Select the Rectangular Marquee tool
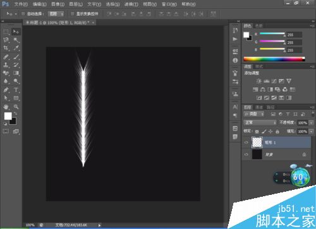Viewport: 316px width, 229px height. tap(6, 32)
